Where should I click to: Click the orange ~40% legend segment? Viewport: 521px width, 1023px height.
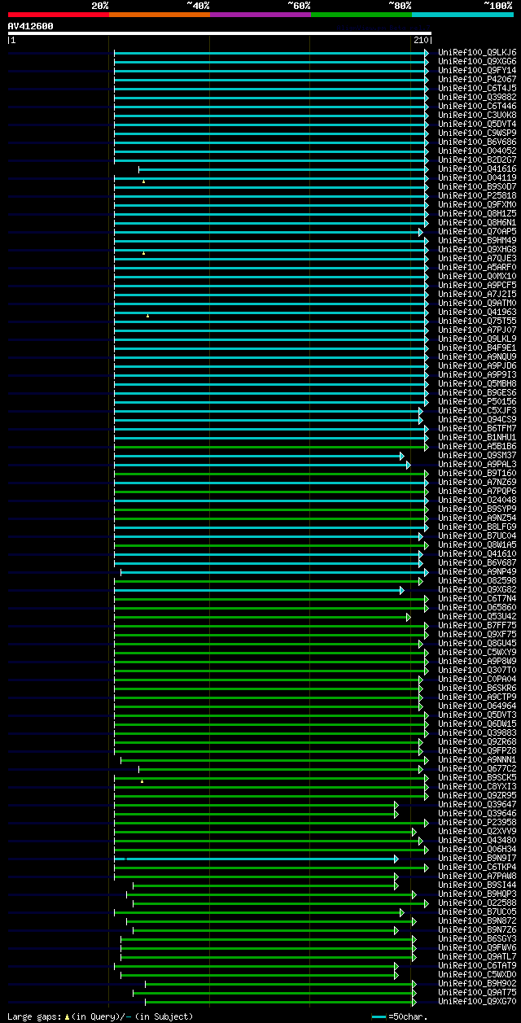[160, 15]
